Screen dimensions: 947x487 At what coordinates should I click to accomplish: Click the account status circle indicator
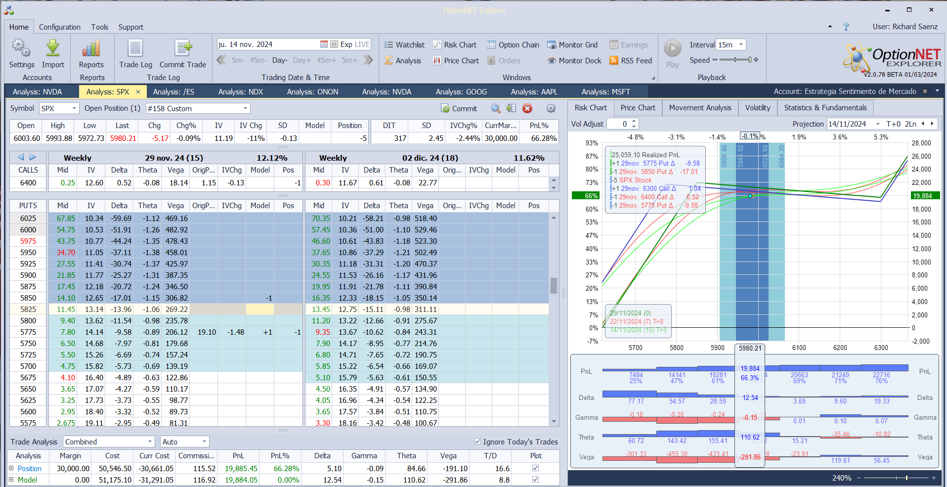[925, 91]
